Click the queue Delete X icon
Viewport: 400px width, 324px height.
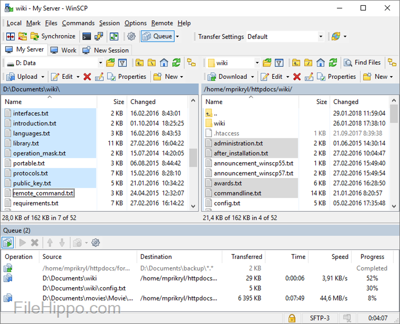(x=35, y=243)
